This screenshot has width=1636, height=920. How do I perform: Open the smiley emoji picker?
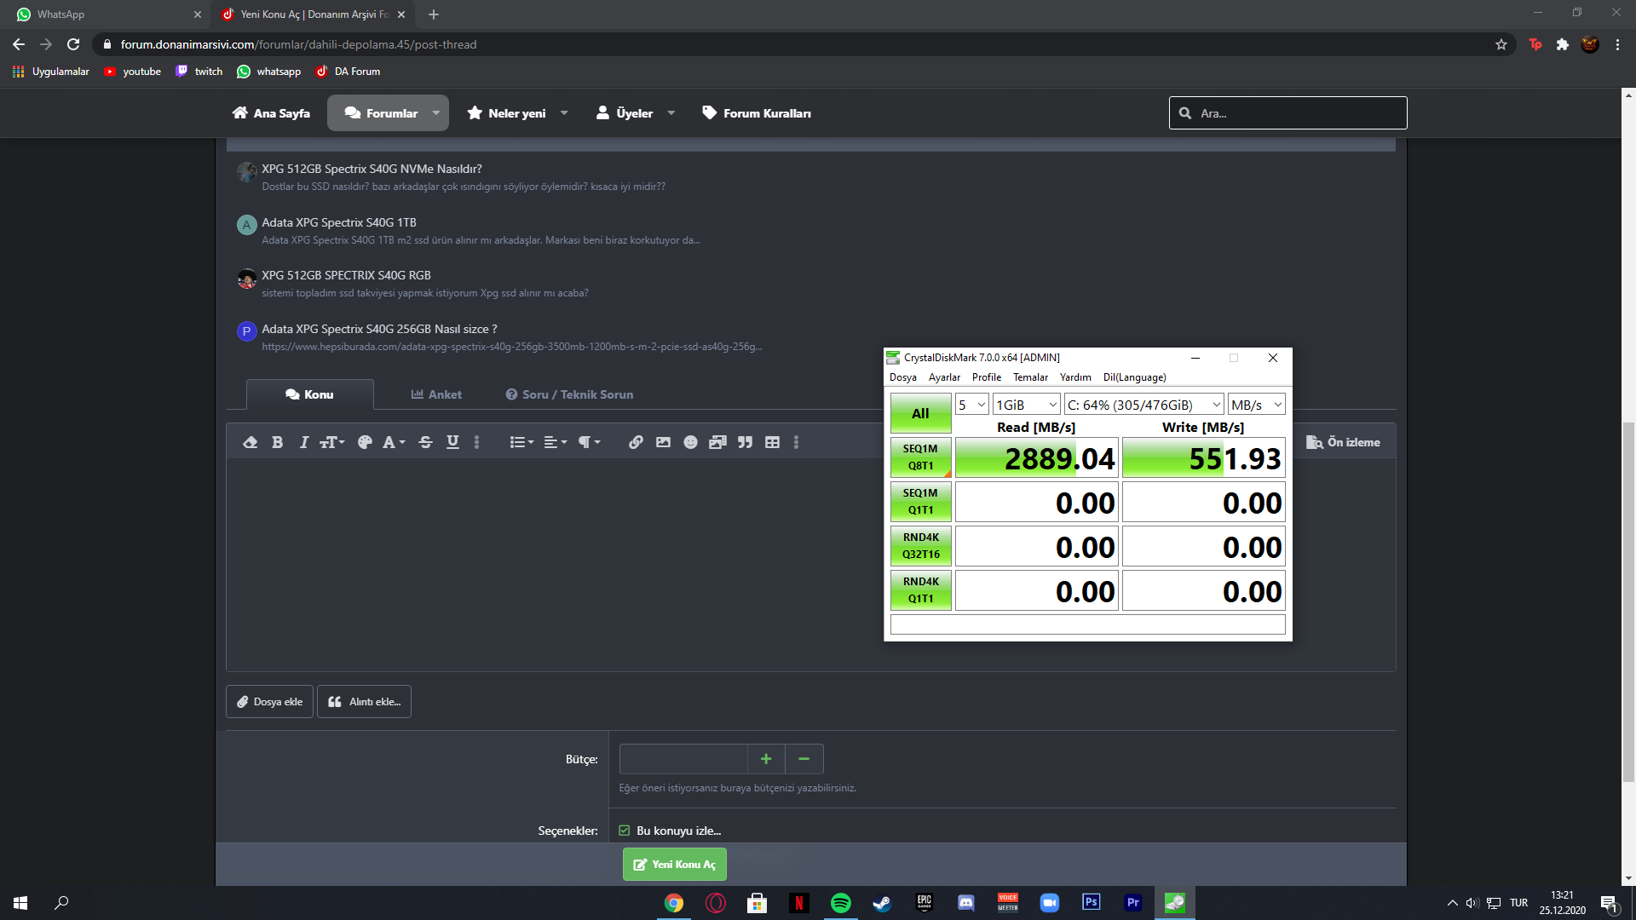point(690,442)
